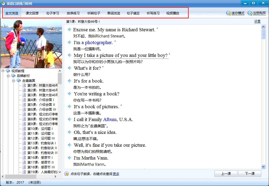Collapse the 视频教程 tree node

point(3,71)
